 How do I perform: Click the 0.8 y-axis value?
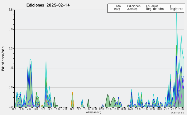click(x=11, y=87)
